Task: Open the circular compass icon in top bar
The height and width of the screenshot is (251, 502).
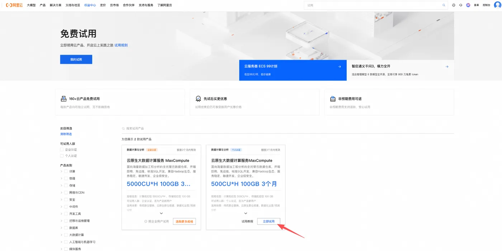Action: [x=454, y=5]
